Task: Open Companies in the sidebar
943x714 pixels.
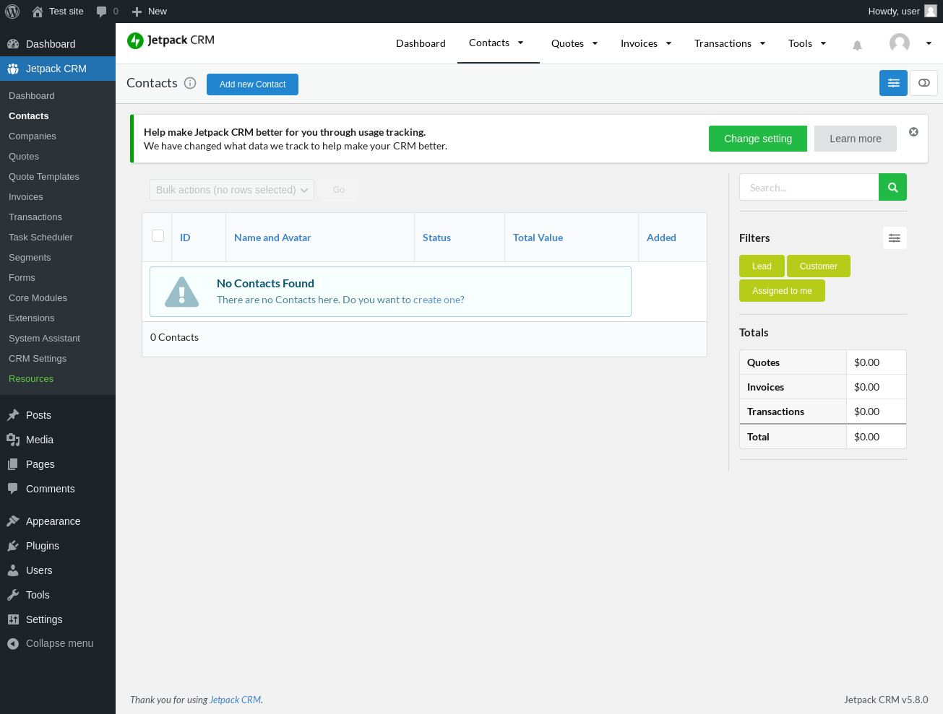Action: [33, 136]
